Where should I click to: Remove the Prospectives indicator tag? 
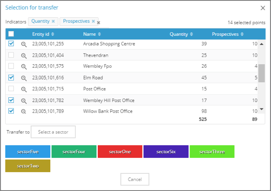coord(94,21)
